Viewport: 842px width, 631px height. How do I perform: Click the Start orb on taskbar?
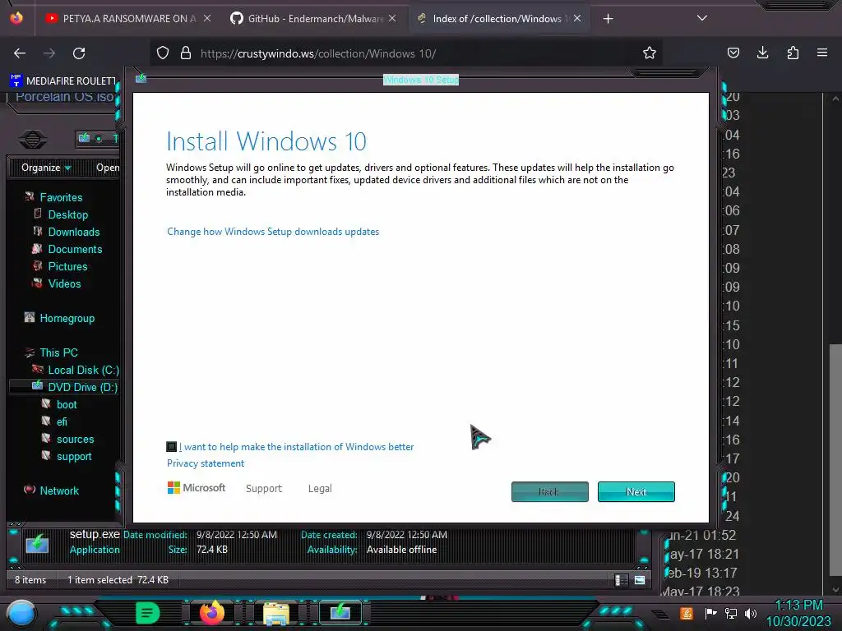[x=21, y=614]
